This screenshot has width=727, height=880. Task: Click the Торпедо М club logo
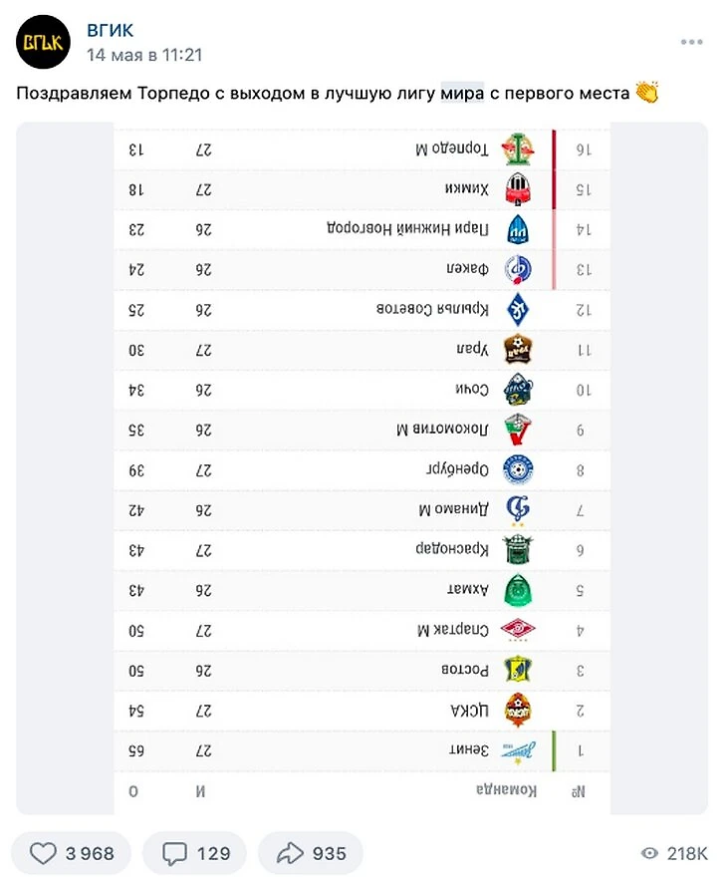[x=518, y=149]
